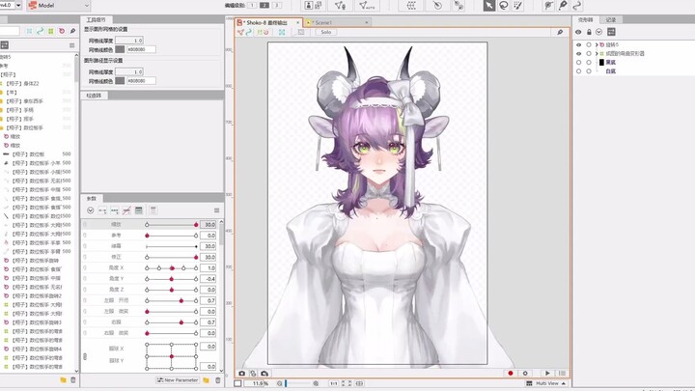Click the pin filter icon in parts panel
Viewport: 695px width, 391px height.
[x=72, y=31]
